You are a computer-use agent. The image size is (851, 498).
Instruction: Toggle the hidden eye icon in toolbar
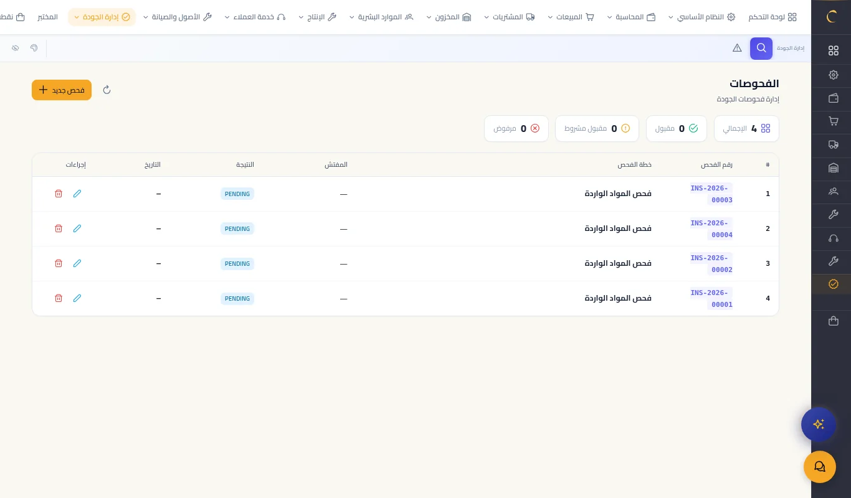point(16,48)
